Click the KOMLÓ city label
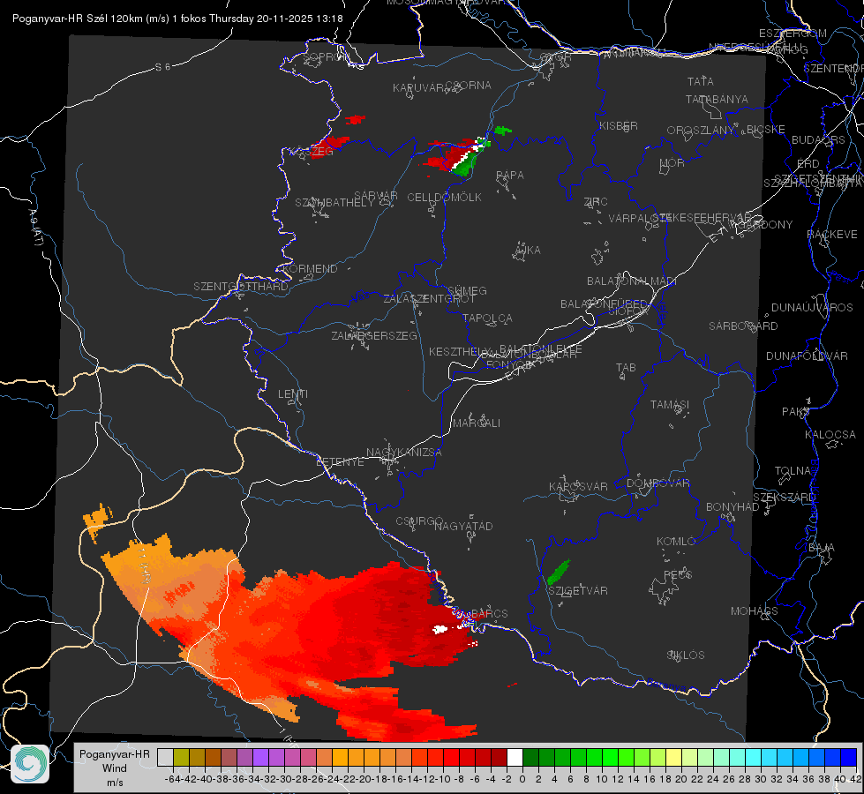This screenshot has width=864, height=794. (x=676, y=541)
